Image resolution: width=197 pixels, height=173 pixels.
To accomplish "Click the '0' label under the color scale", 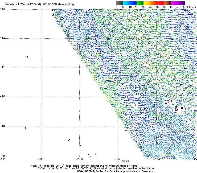I will [117, 7].
